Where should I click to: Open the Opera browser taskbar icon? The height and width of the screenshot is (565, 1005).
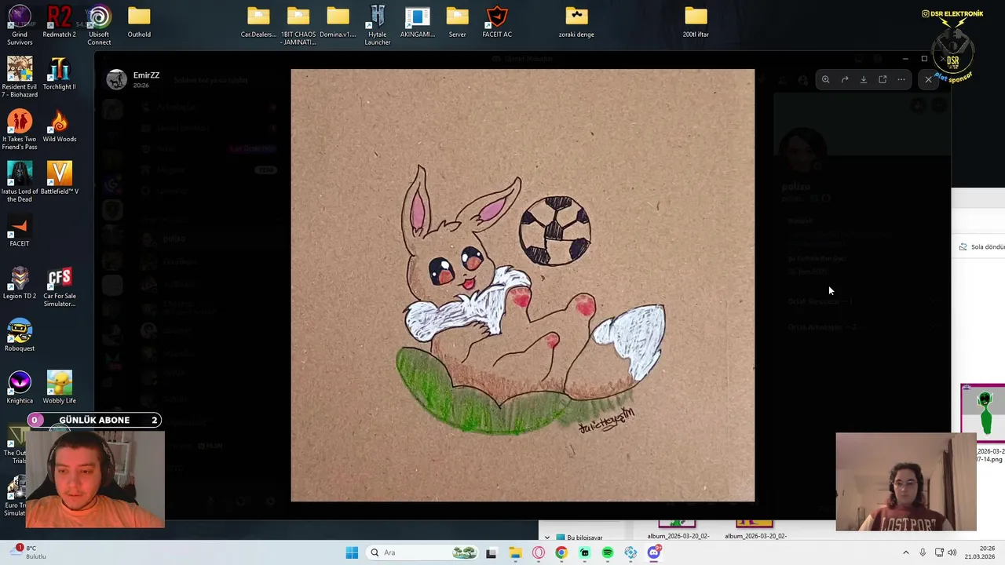click(539, 552)
